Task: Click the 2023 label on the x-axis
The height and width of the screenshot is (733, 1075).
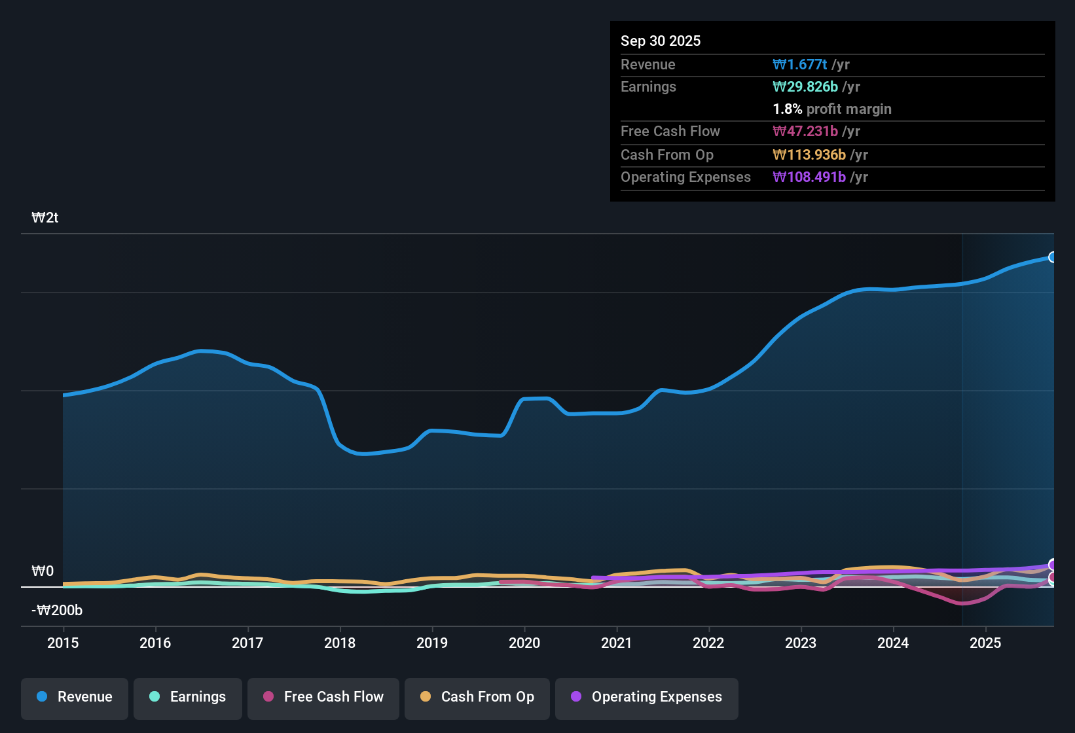Action: tap(801, 643)
